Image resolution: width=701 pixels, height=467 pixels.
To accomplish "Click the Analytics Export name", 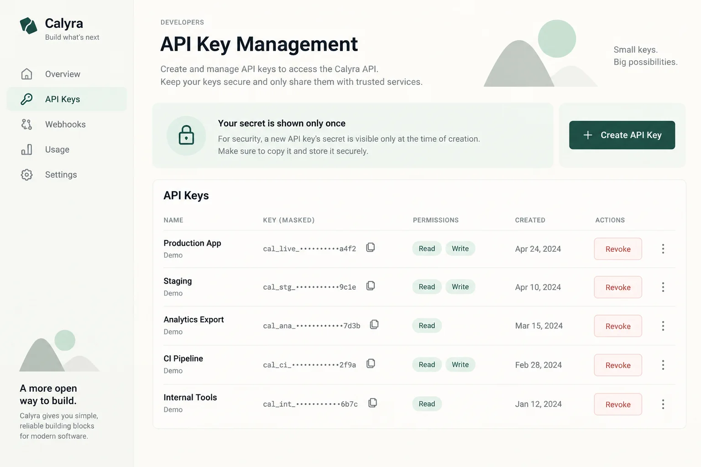I will [x=194, y=320].
